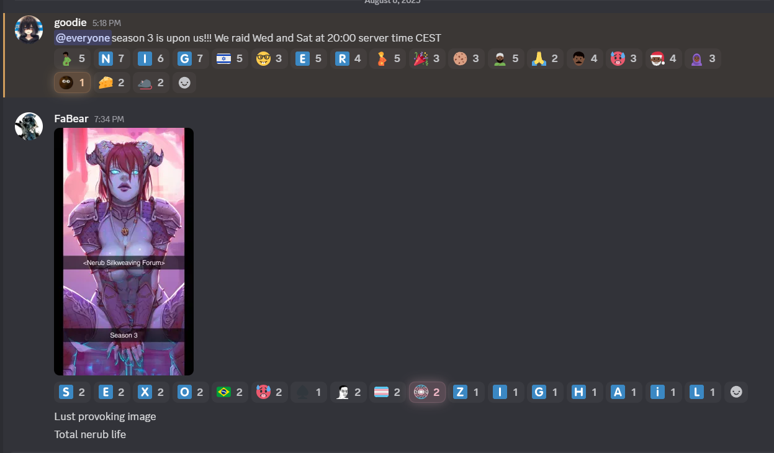Image resolution: width=774 pixels, height=453 pixels.
Task: React with the cheese wedge emoji
Action: click(112, 83)
